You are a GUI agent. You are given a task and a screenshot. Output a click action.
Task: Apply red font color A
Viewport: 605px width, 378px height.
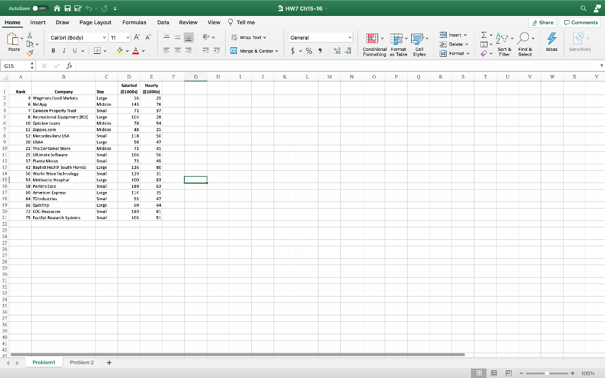point(135,51)
